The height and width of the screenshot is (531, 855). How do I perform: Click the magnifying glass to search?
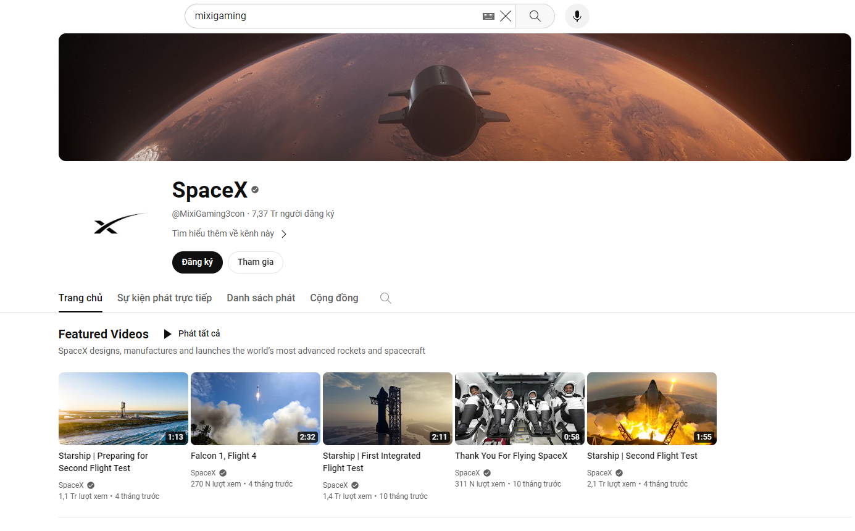pyautogui.click(x=534, y=16)
